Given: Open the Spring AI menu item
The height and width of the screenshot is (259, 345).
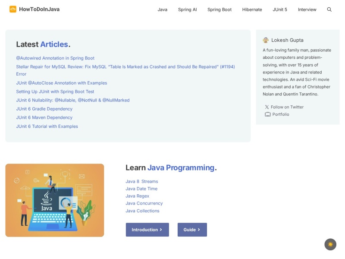Looking at the screenshot, I should click(188, 9).
